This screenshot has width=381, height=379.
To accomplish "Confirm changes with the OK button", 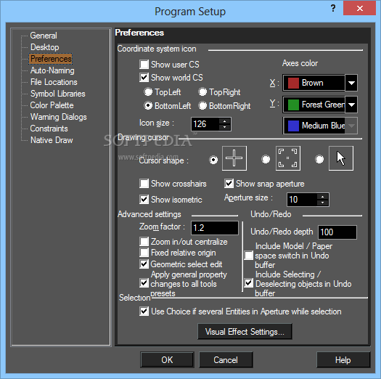I will (167, 360).
